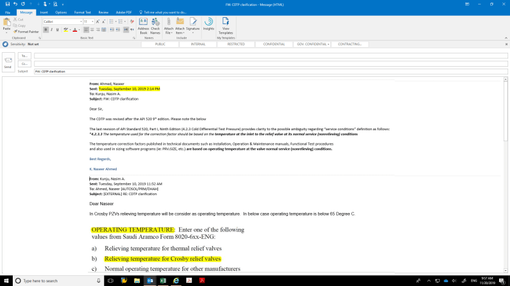Increase paragraph indent
This screenshot has height=286, width=510.
[118, 30]
